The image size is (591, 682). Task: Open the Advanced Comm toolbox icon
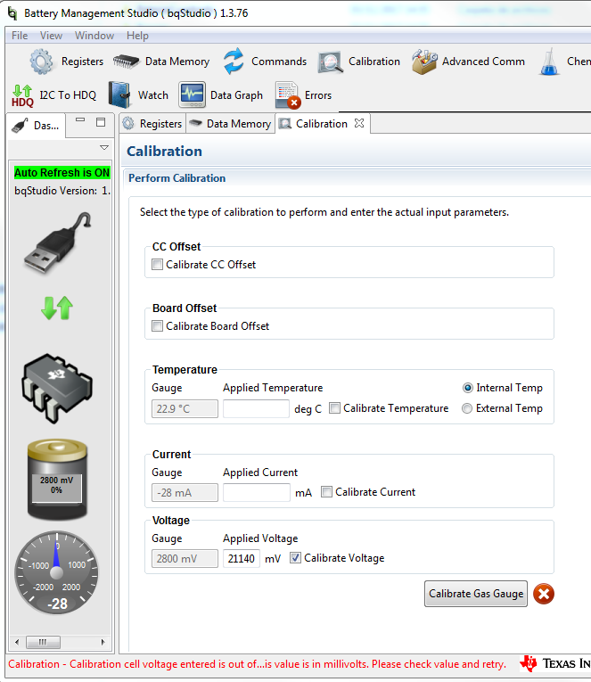[x=424, y=62]
